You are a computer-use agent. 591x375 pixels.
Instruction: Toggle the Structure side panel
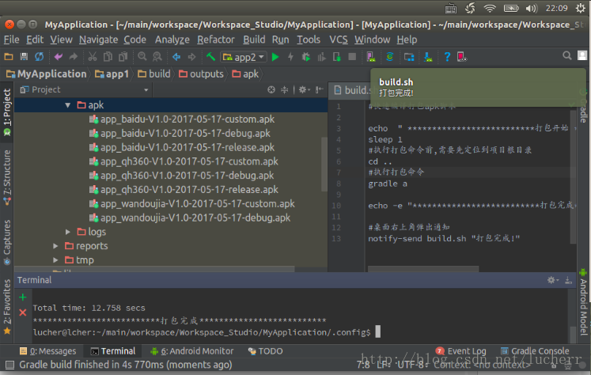(x=7, y=177)
